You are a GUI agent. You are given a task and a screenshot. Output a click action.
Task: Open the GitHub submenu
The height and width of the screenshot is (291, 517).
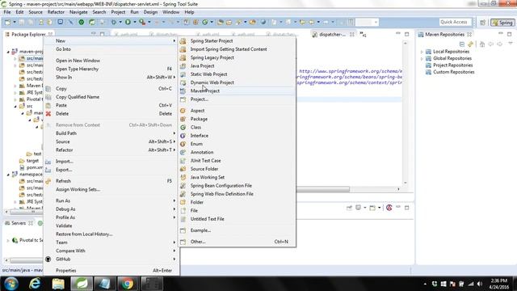[111, 259]
